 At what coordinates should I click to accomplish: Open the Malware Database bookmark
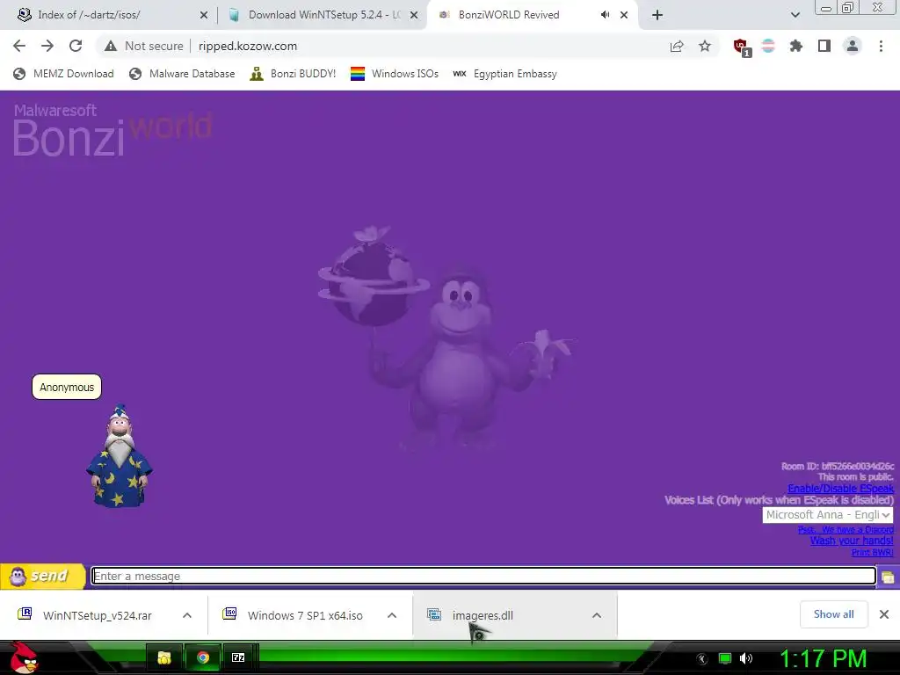coord(182,74)
